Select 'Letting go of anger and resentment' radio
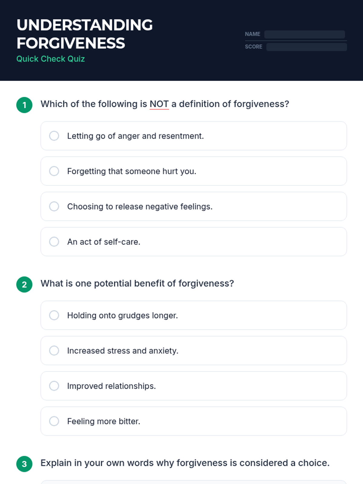Viewport: 363px width, 484px height. click(x=54, y=136)
